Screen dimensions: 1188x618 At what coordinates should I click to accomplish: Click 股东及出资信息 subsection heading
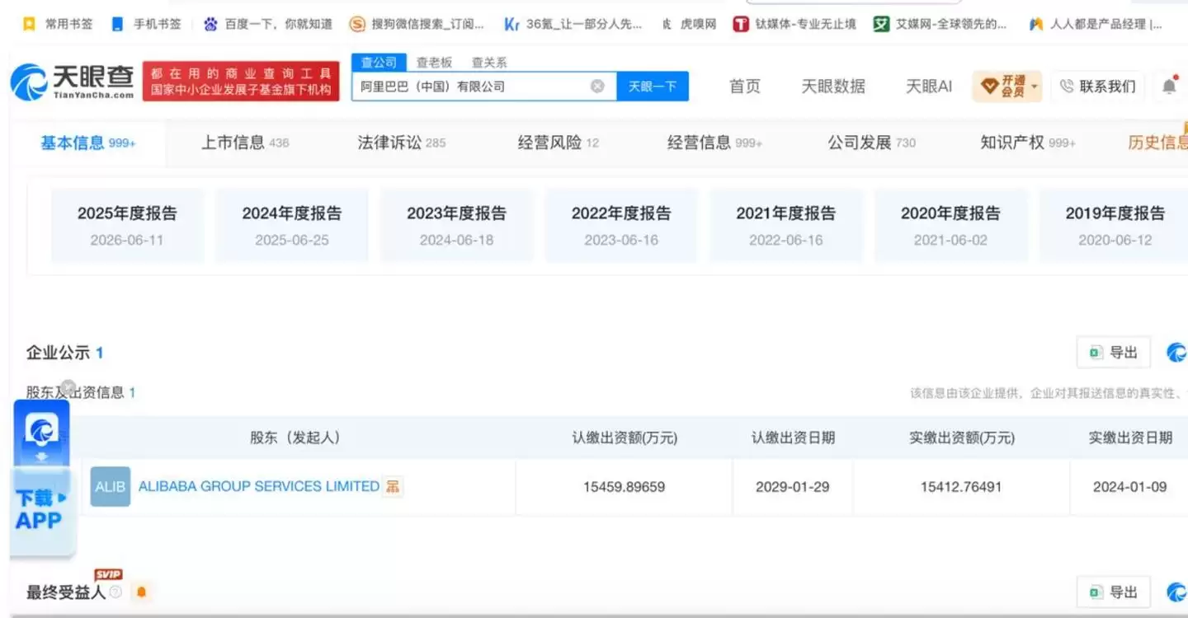click(81, 392)
